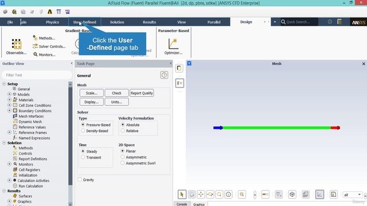367x206 pixels.
Task: Click the isometric cube view icon
Action: 292,195
